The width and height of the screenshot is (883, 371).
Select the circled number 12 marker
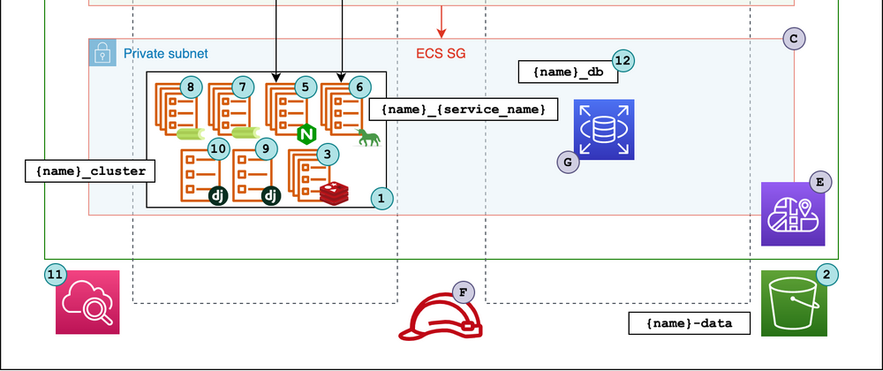(x=623, y=61)
